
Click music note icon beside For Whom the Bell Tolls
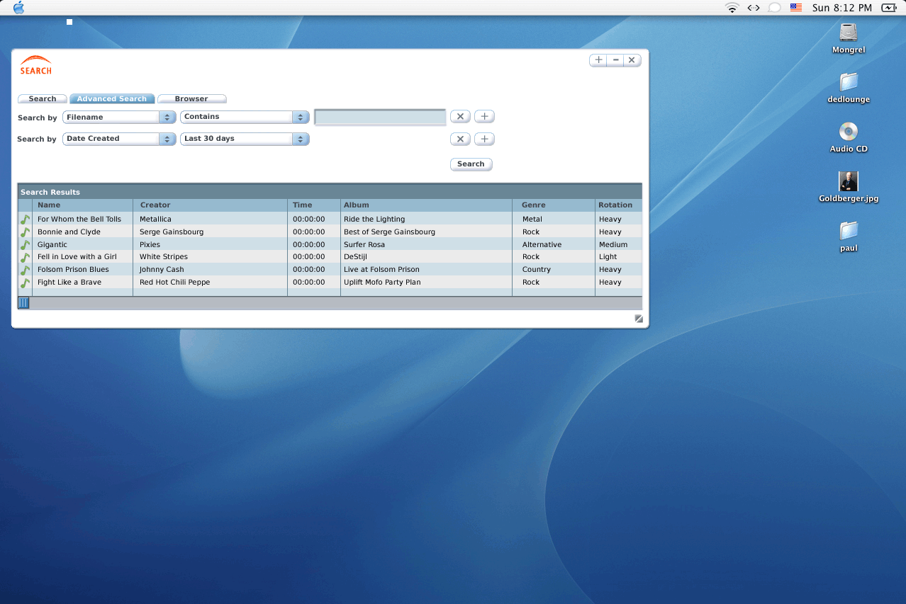pyautogui.click(x=25, y=220)
